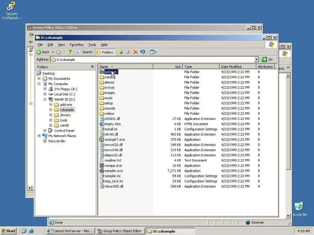Expand the Local Disk (C:) node

pyautogui.click(x=45, y=94)
